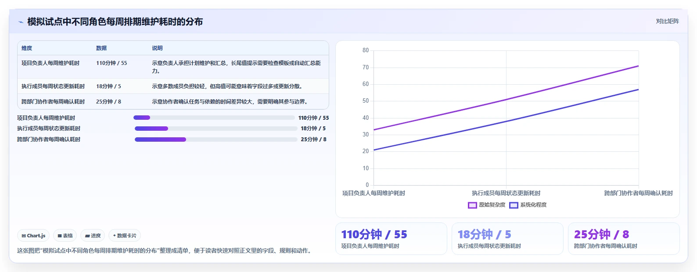The width and height of the screenshot is (697, 272).
Task: Click description starting 示意多数成员负担较轻
Action: pyautogui.click(x=227, y=86)
